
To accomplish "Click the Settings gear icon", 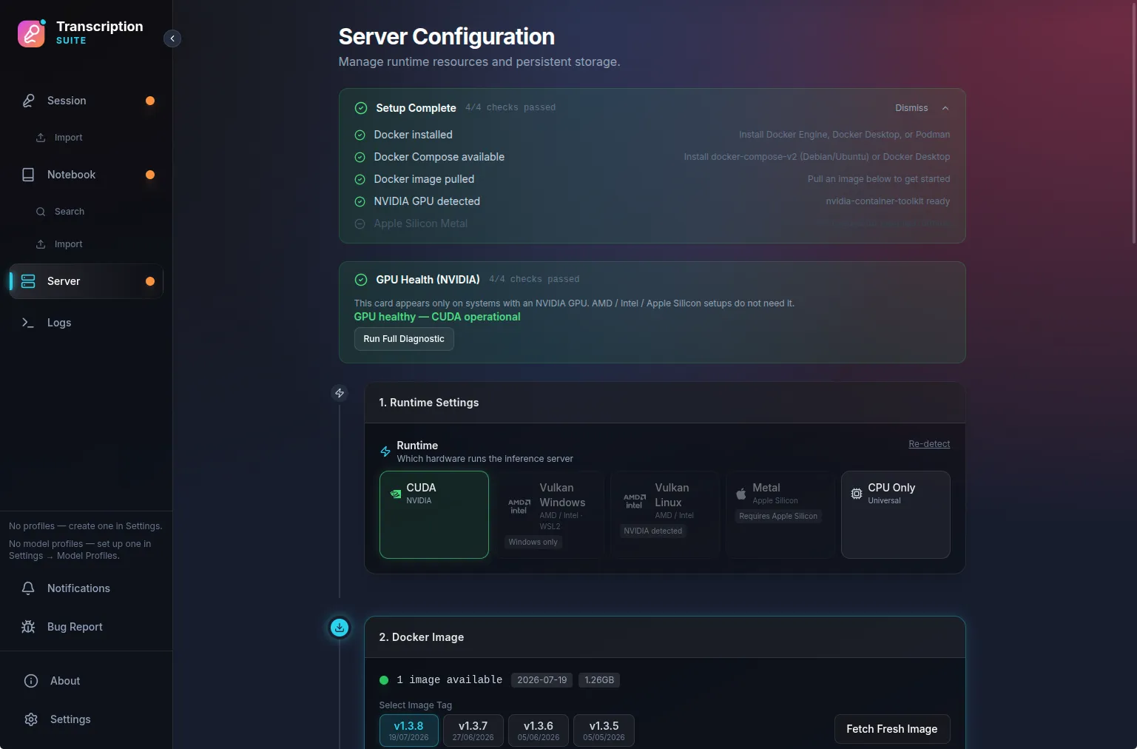I will (31, 719).
